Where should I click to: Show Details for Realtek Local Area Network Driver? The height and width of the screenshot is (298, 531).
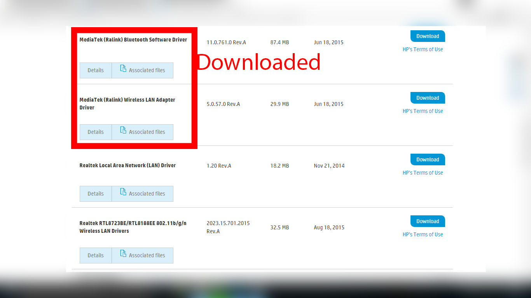(96, 194)
